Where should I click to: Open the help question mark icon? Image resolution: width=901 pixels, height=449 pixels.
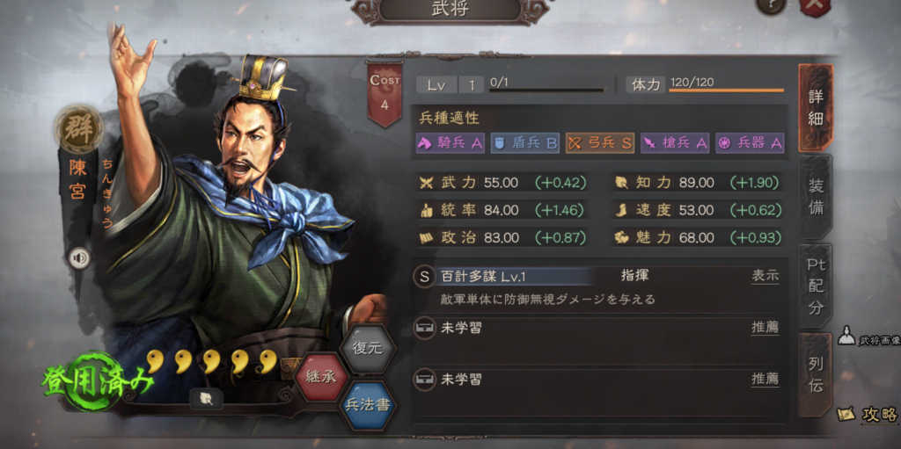[771, 6]
